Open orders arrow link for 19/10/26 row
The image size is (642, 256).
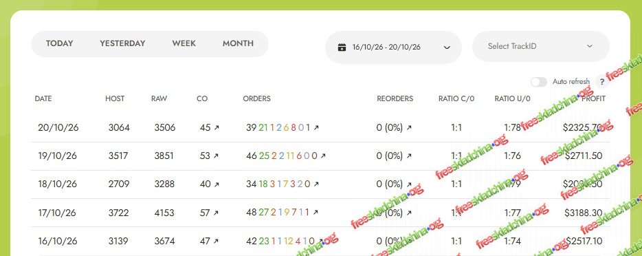[323, 156]
